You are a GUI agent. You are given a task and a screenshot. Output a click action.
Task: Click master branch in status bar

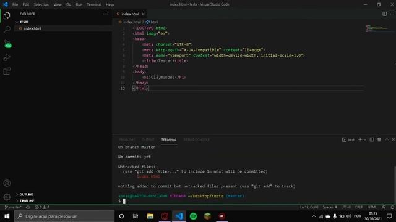click(x=13, y=207)
